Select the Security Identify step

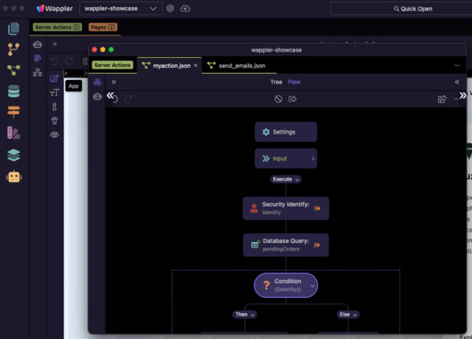point(286,208)
